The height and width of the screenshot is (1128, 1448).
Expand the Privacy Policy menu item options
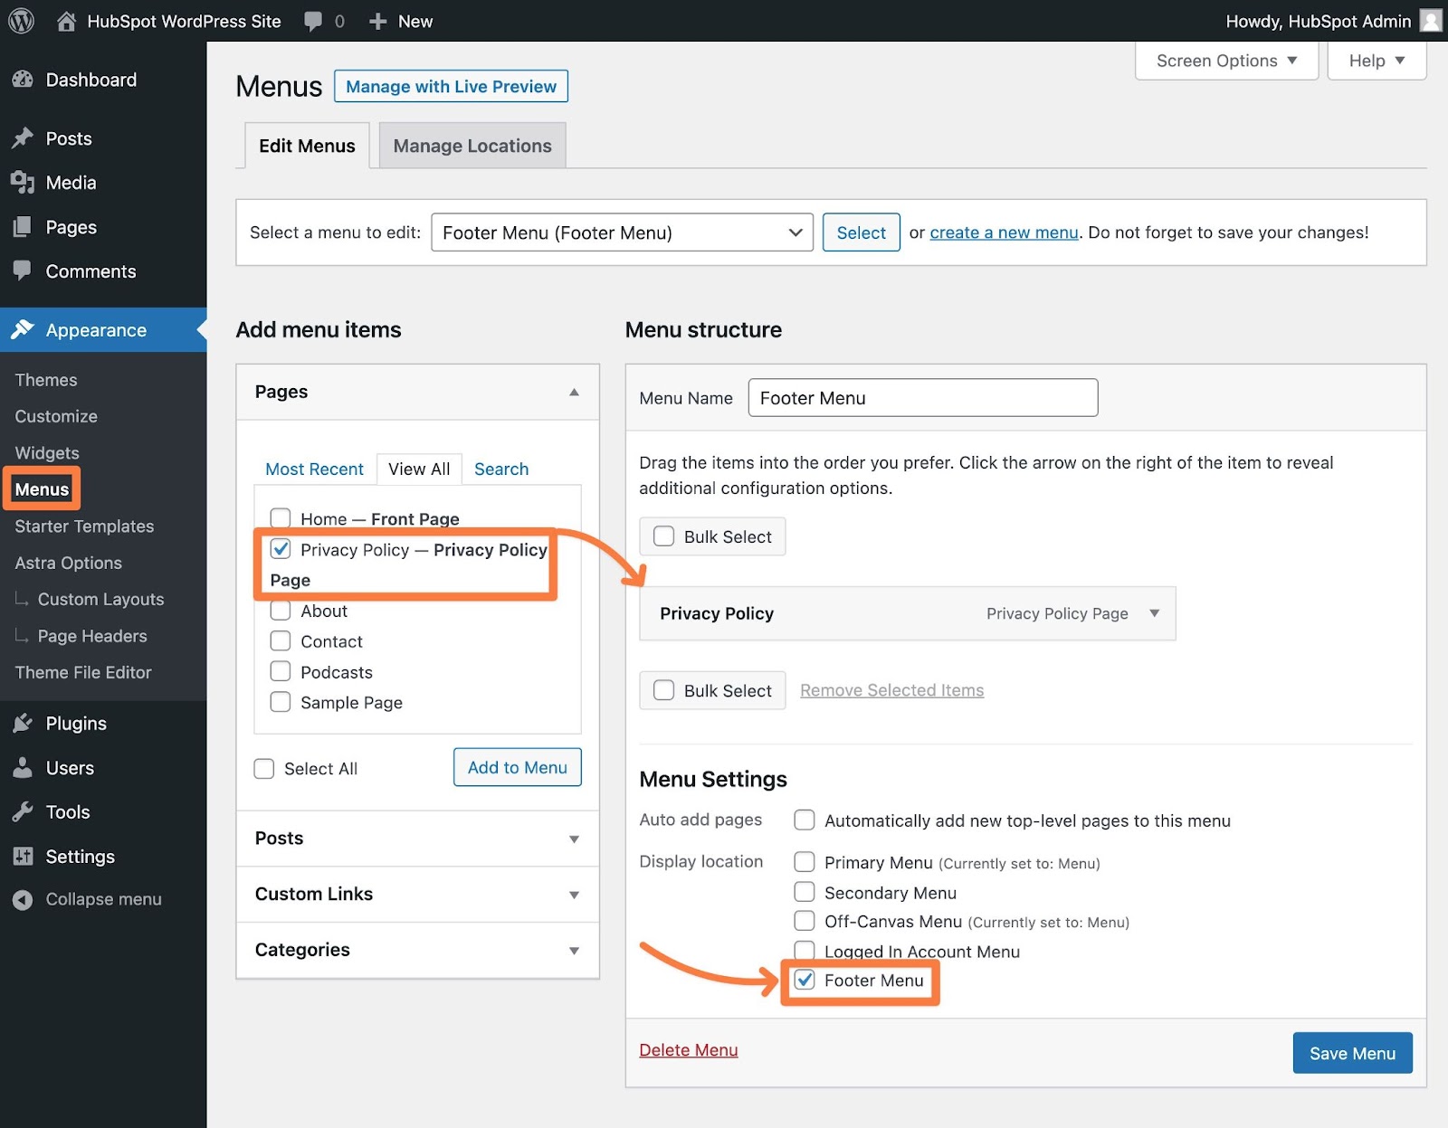tap(1154, 613)
